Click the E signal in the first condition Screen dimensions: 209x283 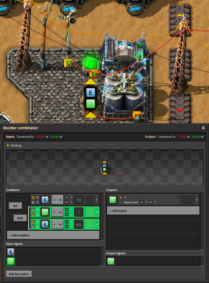click(45, 200)
